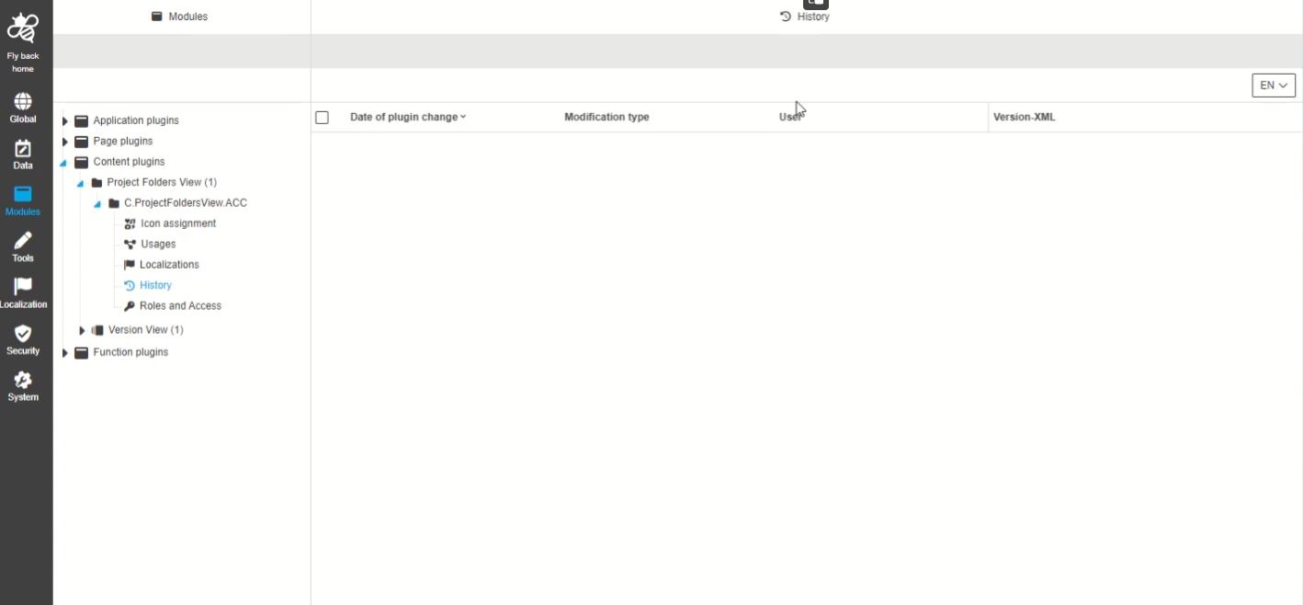Screen dimensions: 1303x605
Task: Toggle the select-all checkbox in table header
Action: pyautogui.click(x=322, y=118)
